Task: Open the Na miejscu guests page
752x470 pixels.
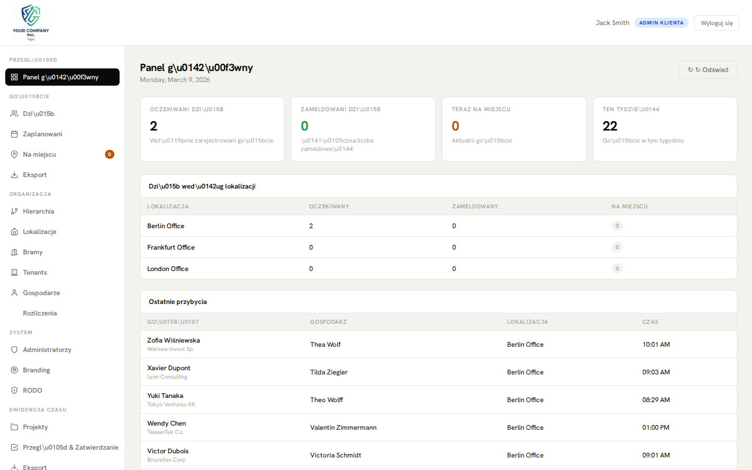Action: point(40,155)
